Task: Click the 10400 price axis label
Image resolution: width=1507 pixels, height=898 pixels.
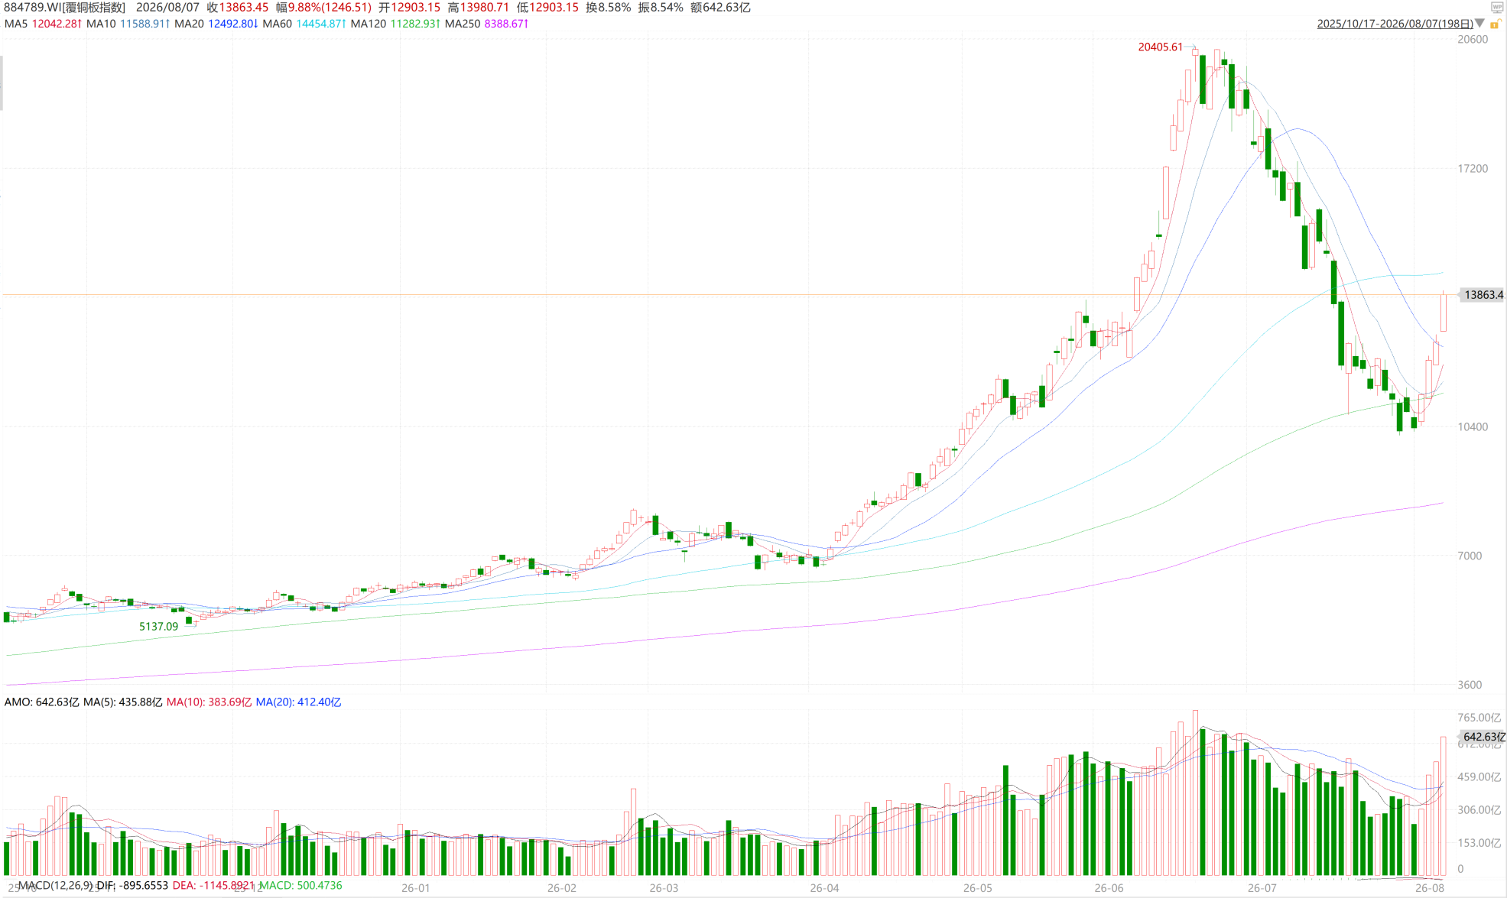Action: (1473, 427)
